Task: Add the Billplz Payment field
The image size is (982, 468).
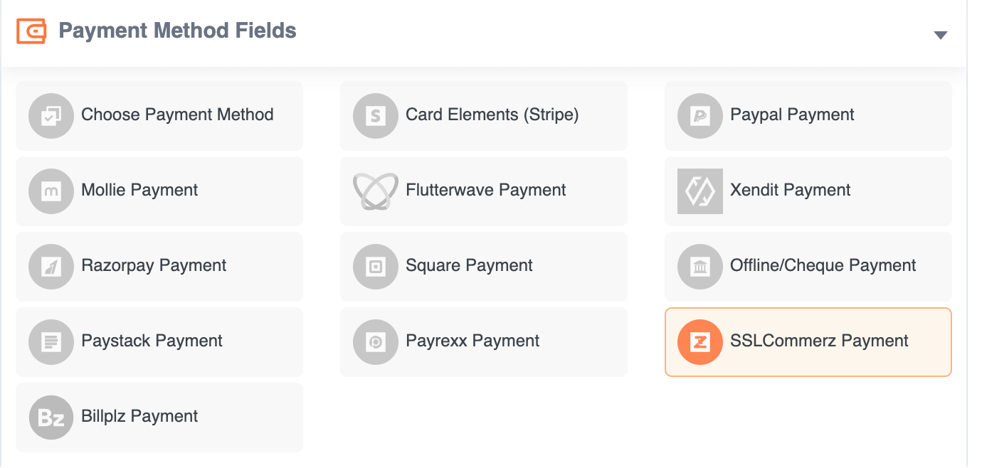Action: coord(159,418)
